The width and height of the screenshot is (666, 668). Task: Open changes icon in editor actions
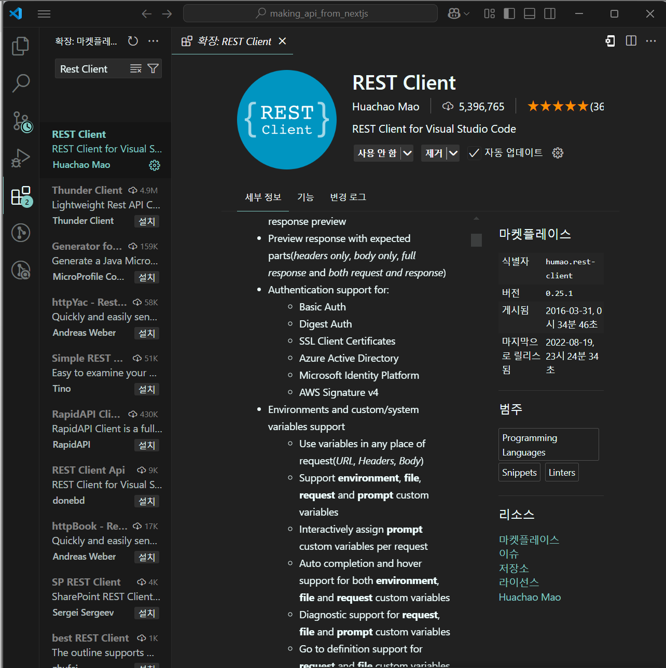tap(610, 41)
